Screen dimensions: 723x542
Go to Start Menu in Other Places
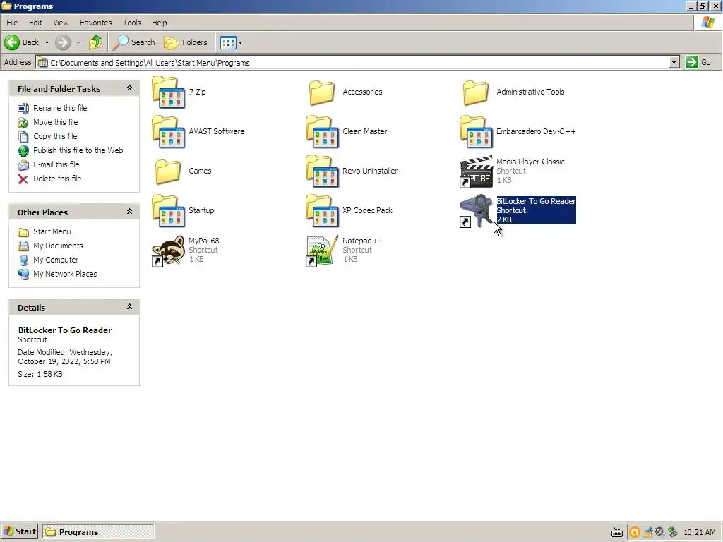(52, 231)
